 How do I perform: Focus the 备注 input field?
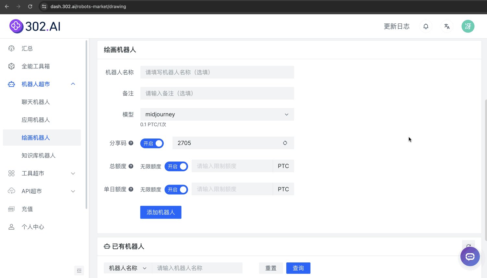coord(217,93)
